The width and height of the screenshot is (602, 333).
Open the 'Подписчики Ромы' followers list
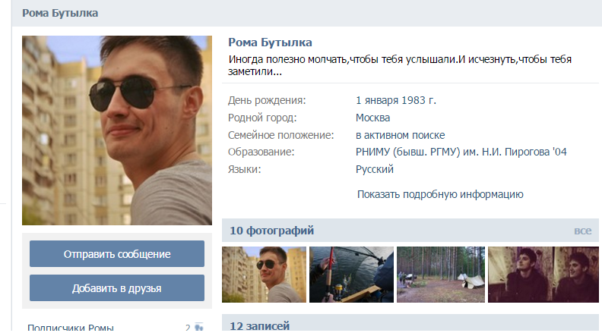click(x=71, y=328)
